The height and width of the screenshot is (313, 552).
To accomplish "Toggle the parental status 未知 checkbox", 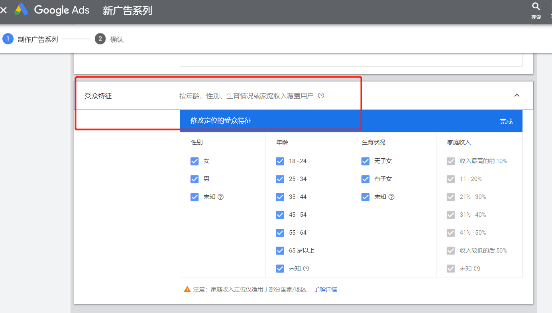I will pyautogui.click(x=365, y=197).
